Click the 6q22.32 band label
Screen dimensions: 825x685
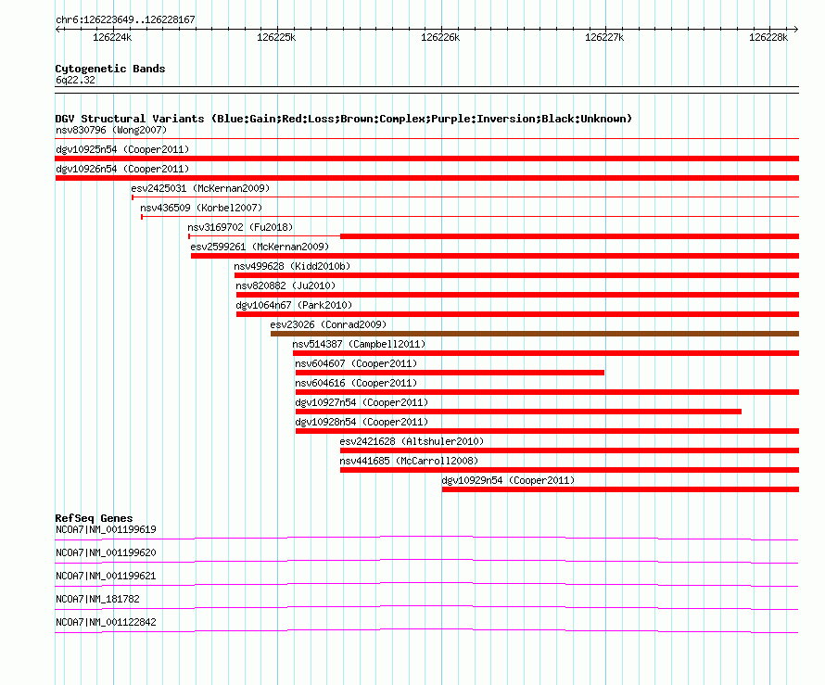pyautogui.click(x=75, y=80)
